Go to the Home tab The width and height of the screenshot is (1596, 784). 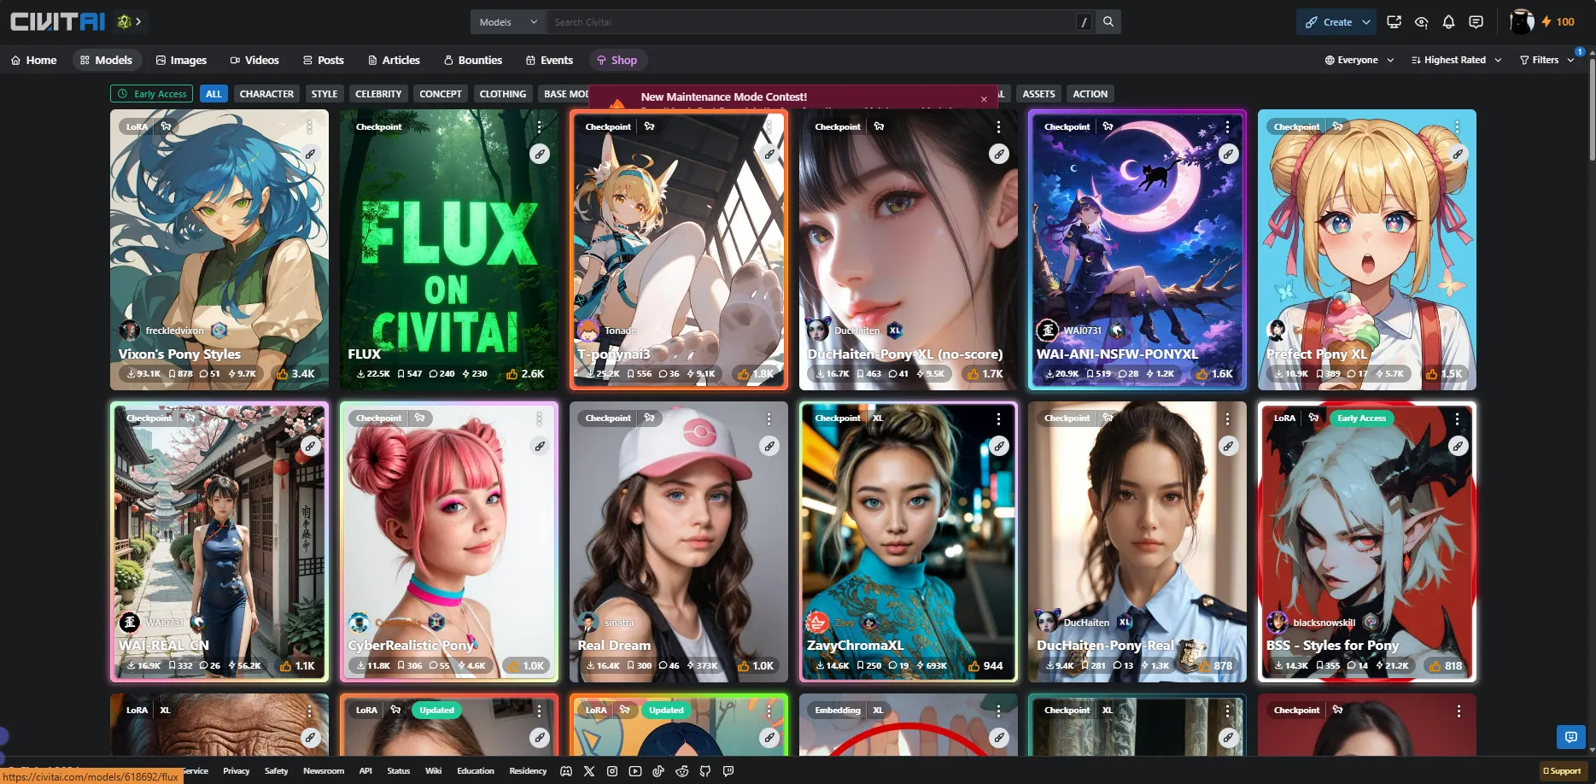tap(33, 60)
